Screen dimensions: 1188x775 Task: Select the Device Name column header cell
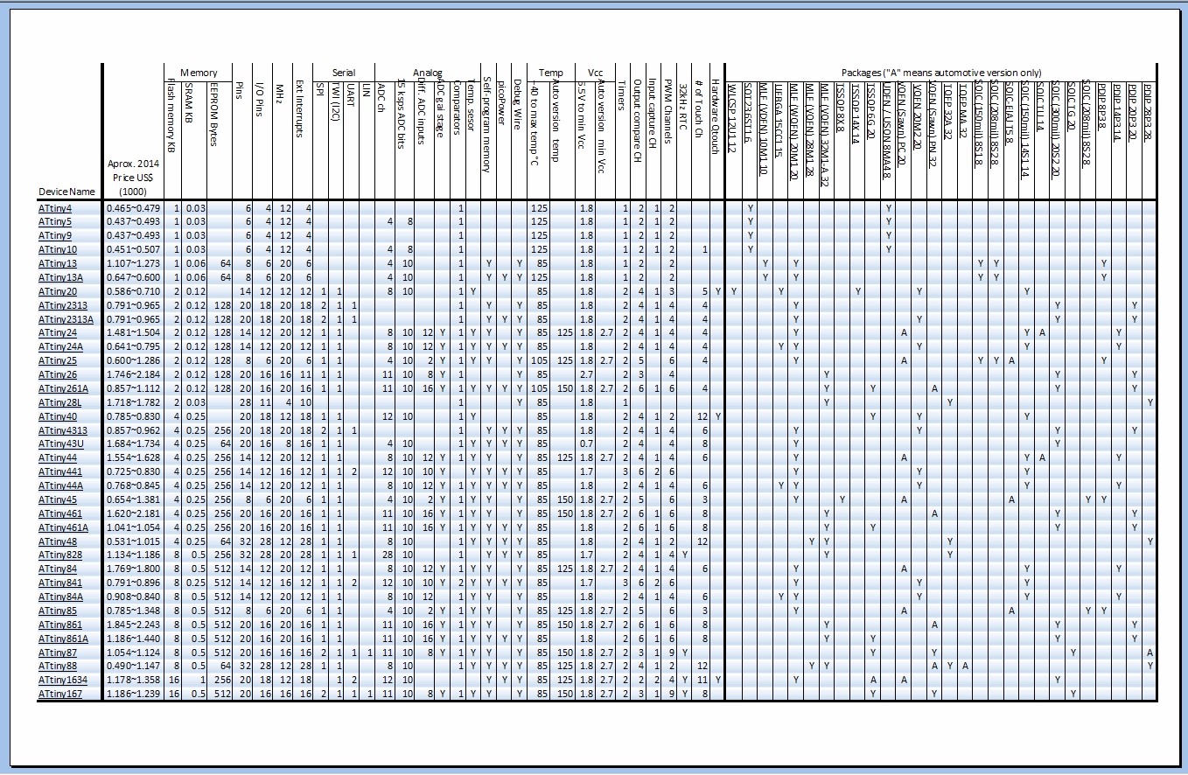pyautogui.click(x=66, y=192)
